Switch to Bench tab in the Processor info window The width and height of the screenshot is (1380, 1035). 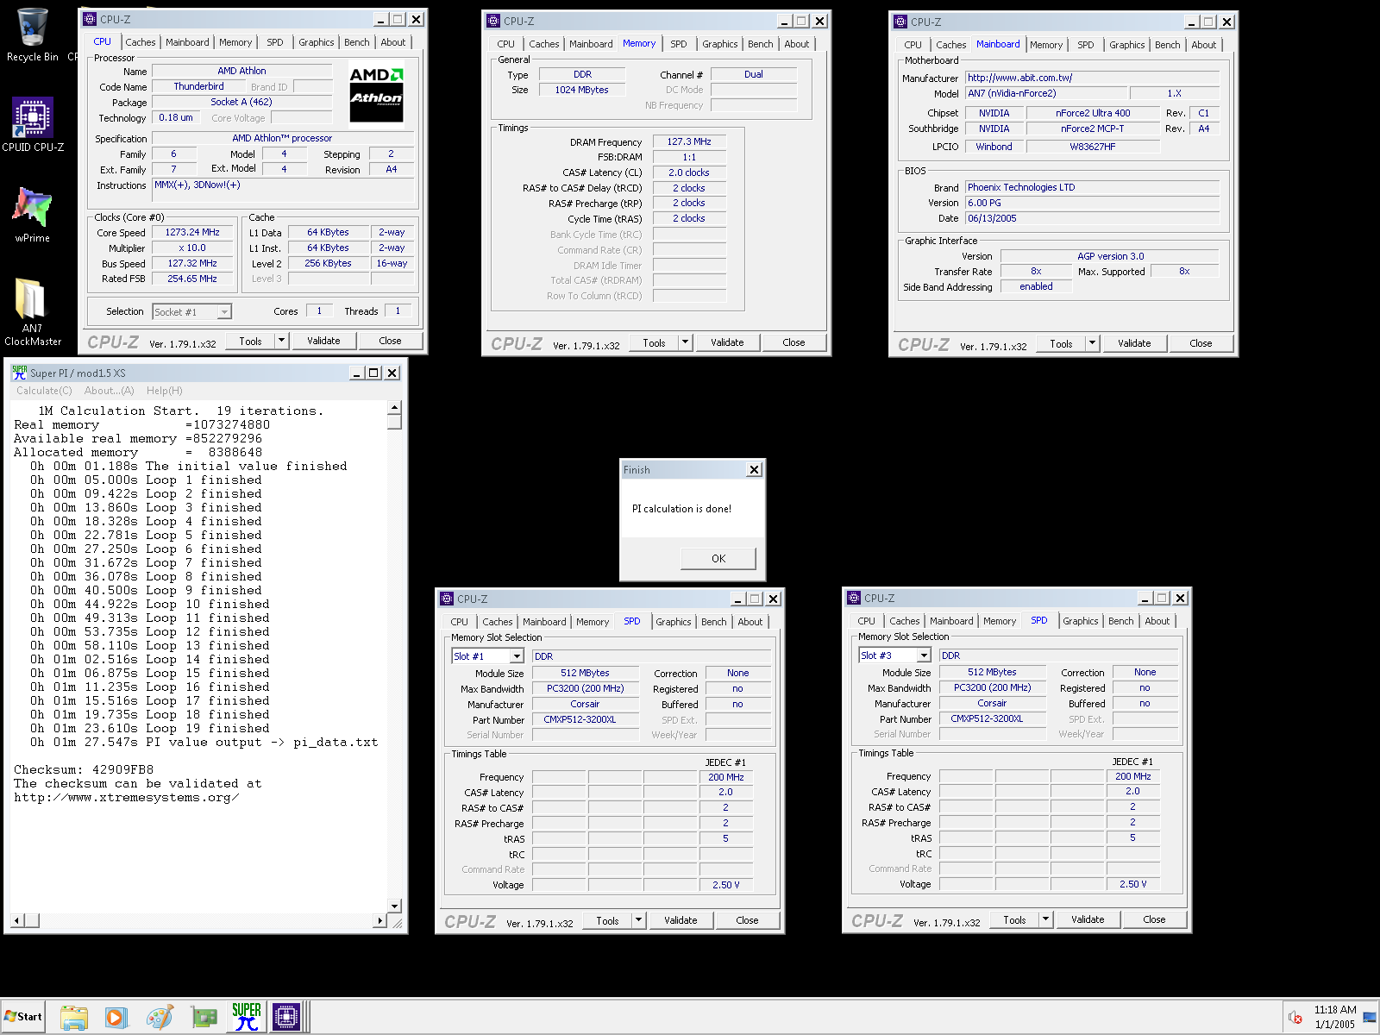[356, 42]
